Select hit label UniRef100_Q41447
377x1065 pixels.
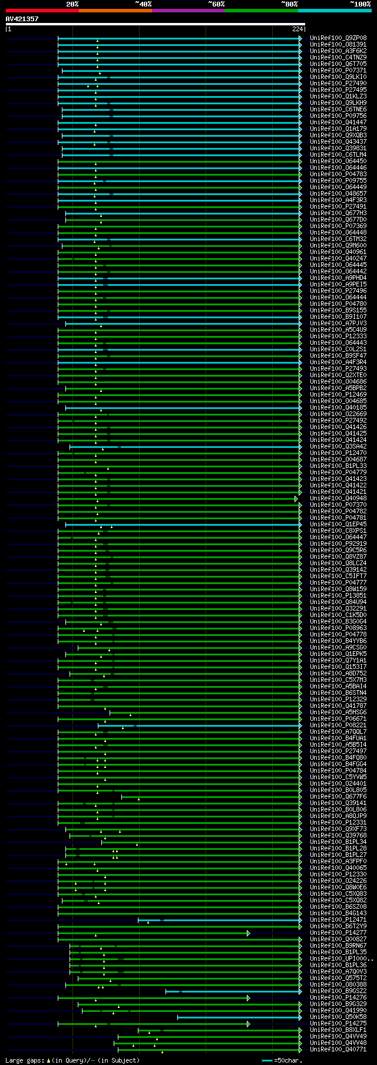click(338, 123)
